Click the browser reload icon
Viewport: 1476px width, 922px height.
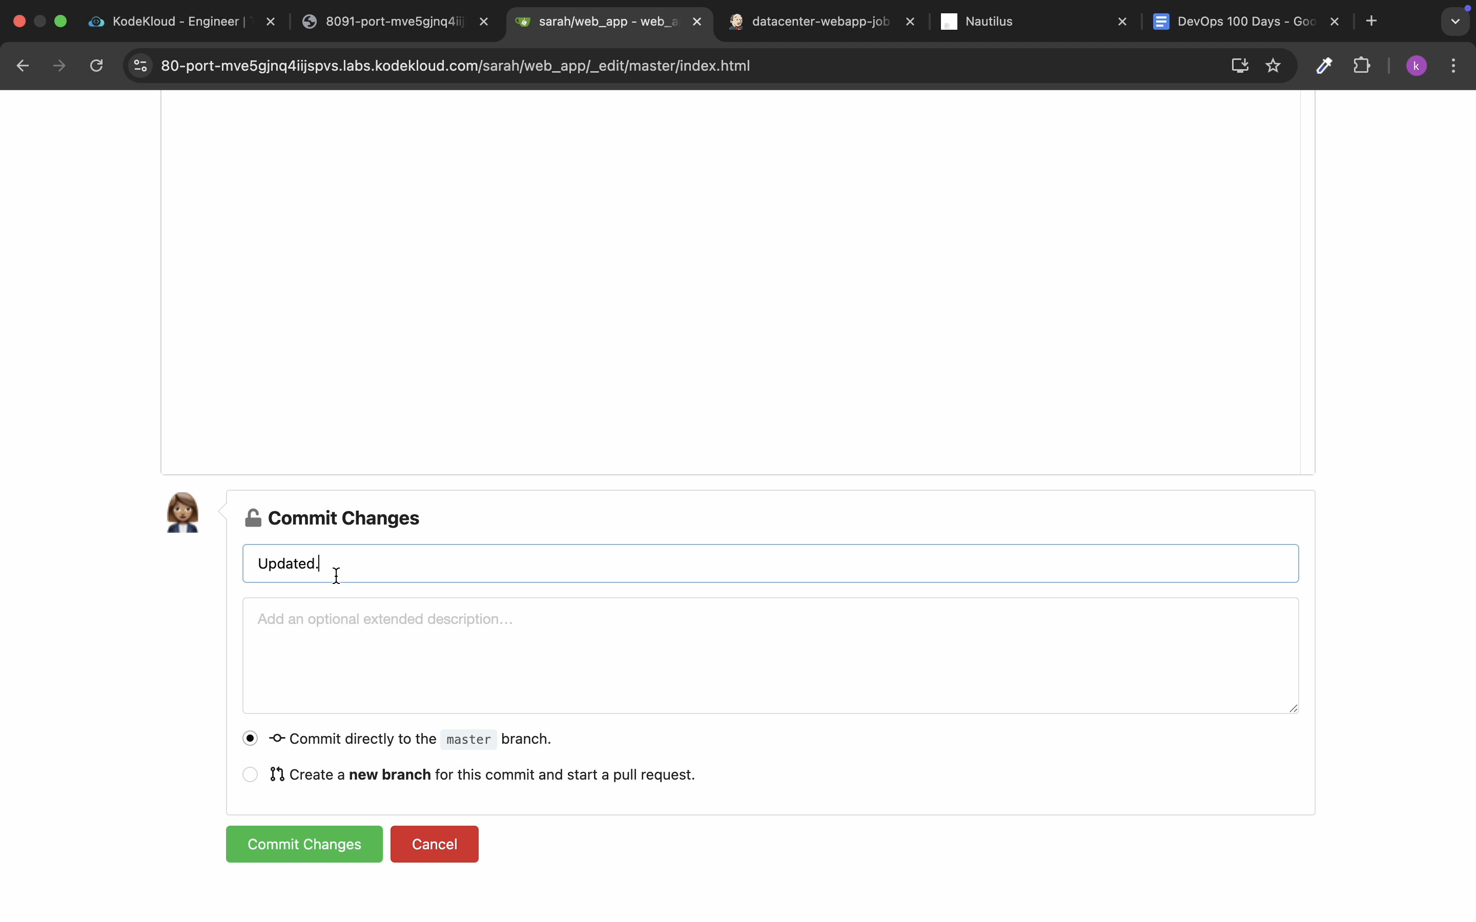tap(96, 66)
